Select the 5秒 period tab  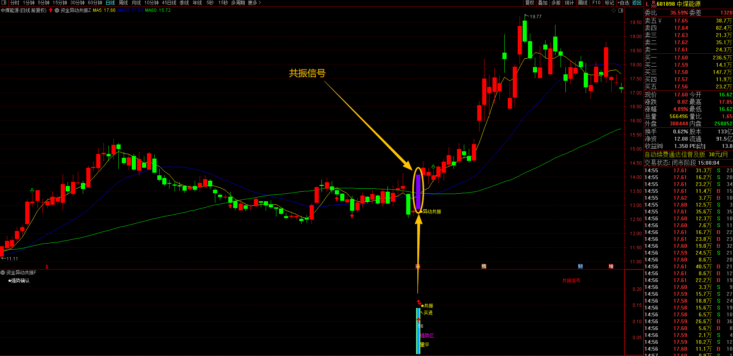(x=210, y=3)
